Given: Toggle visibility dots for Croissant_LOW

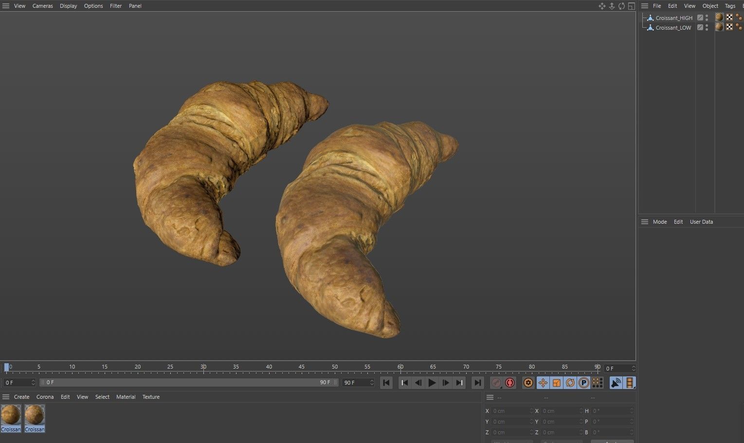Looking at the screenshot, I should click(707, 27).
